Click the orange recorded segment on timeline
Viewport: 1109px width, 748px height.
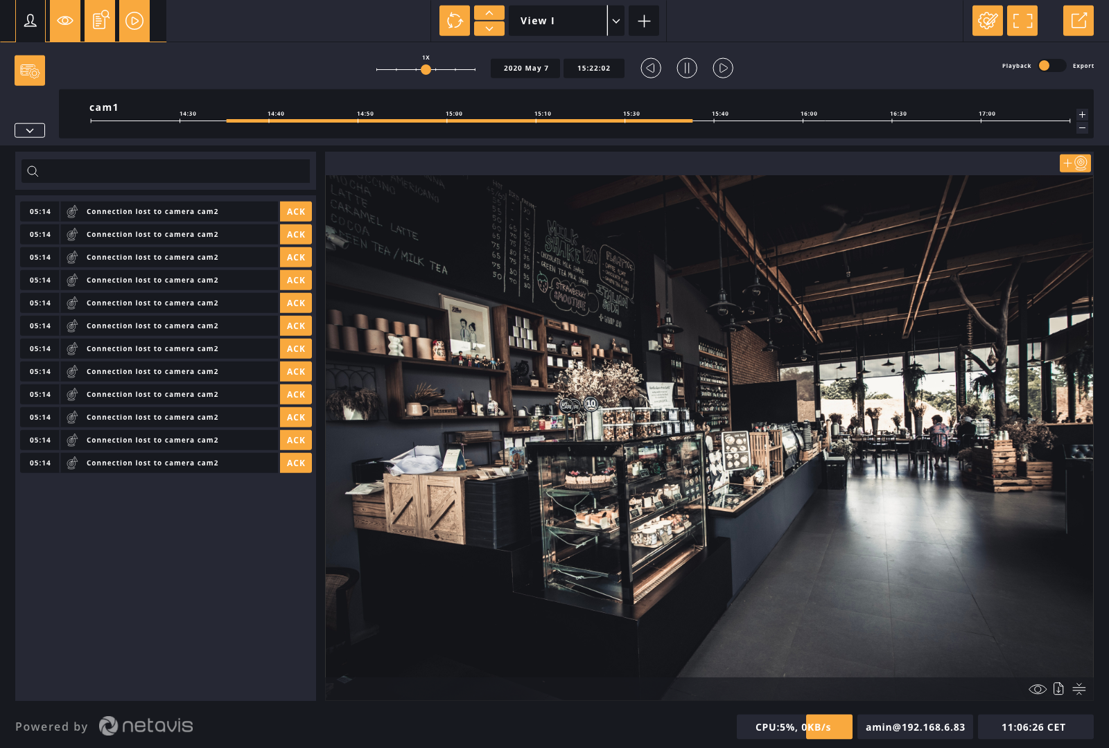pyautogui.click(x=459, y=121)
